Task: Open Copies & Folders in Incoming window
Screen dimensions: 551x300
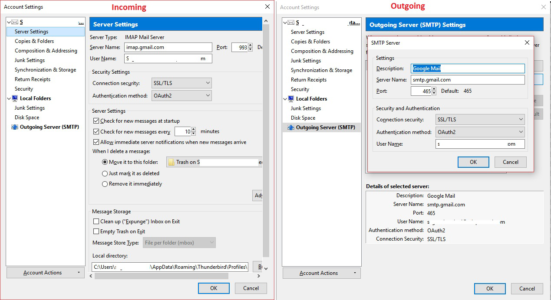Action: coord(34,41)
